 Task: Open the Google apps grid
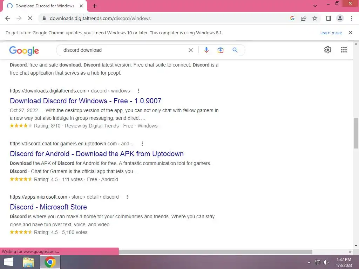[x=344, y=50]
